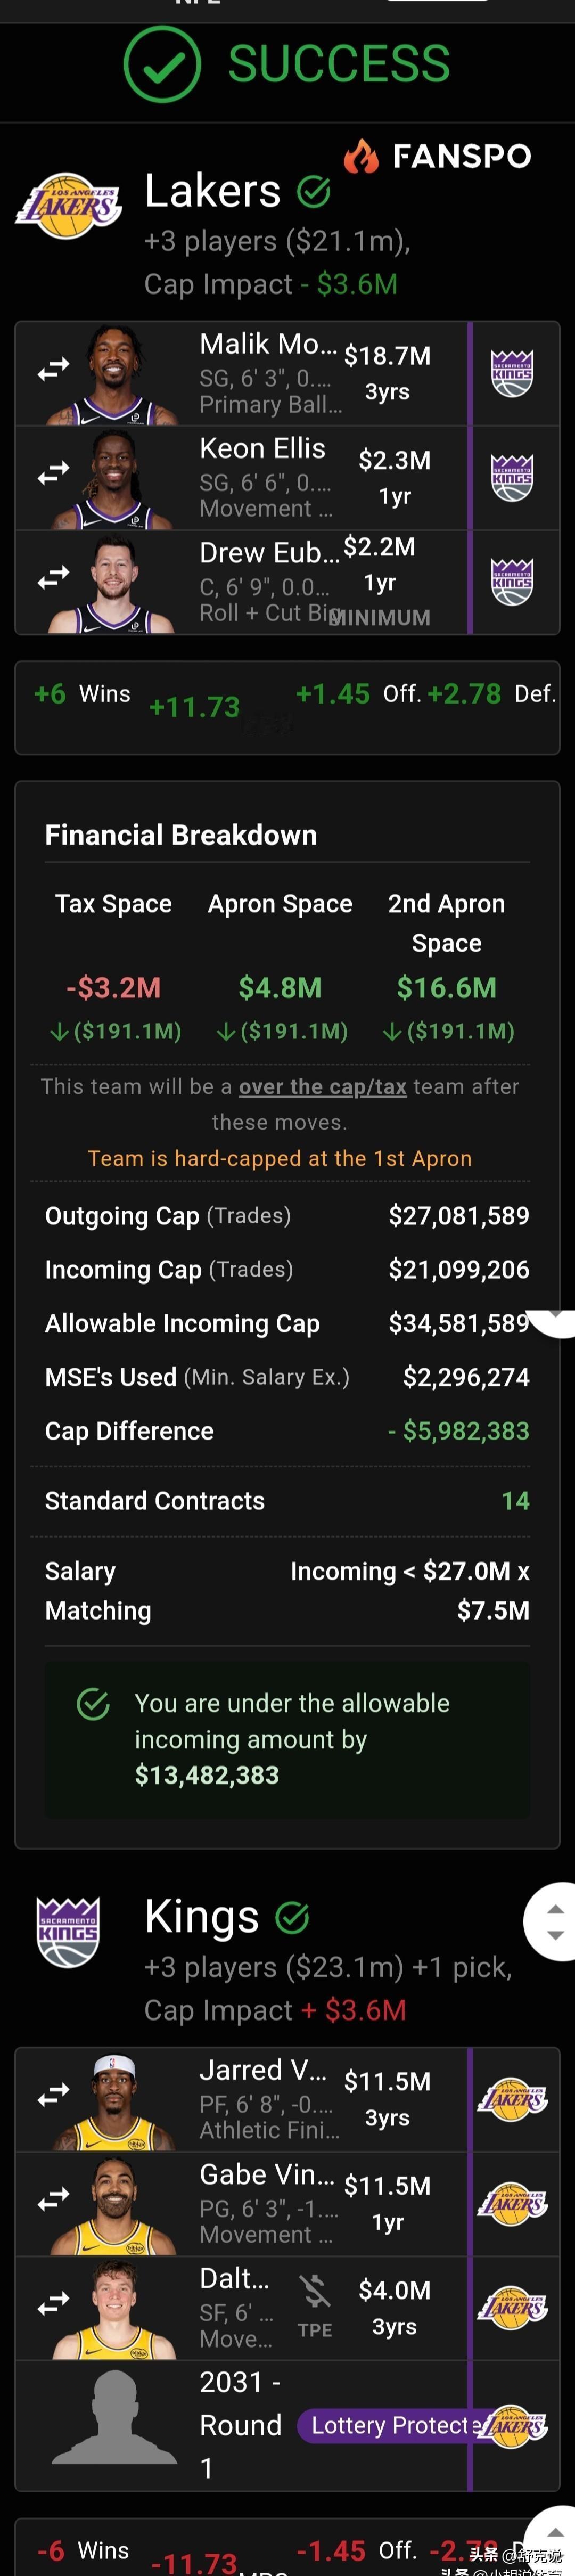Click the checkmark in allowable incoming notice
Image resolution: width=575 pixels, height=2576 pixels.
coord(93,1704)
